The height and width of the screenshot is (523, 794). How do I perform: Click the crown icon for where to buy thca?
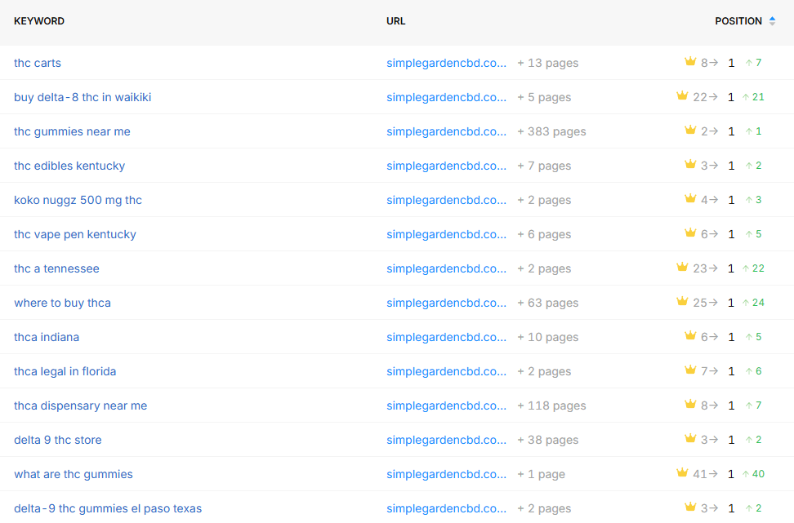(682, 301)
